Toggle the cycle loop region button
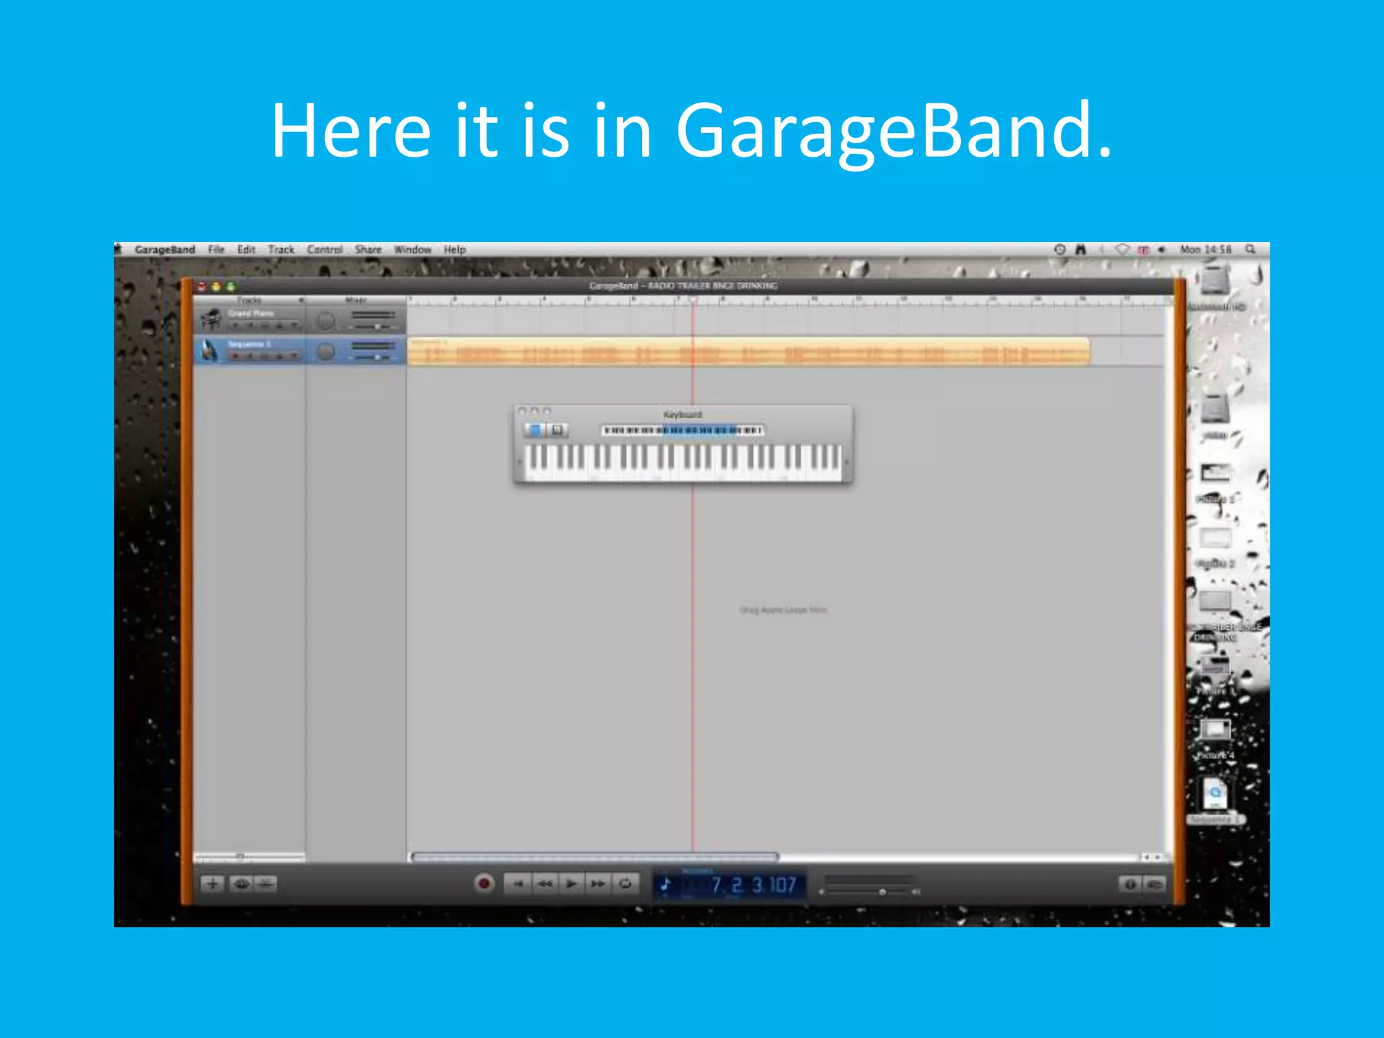1384x1038 pixels. click(x=625, y=883)
